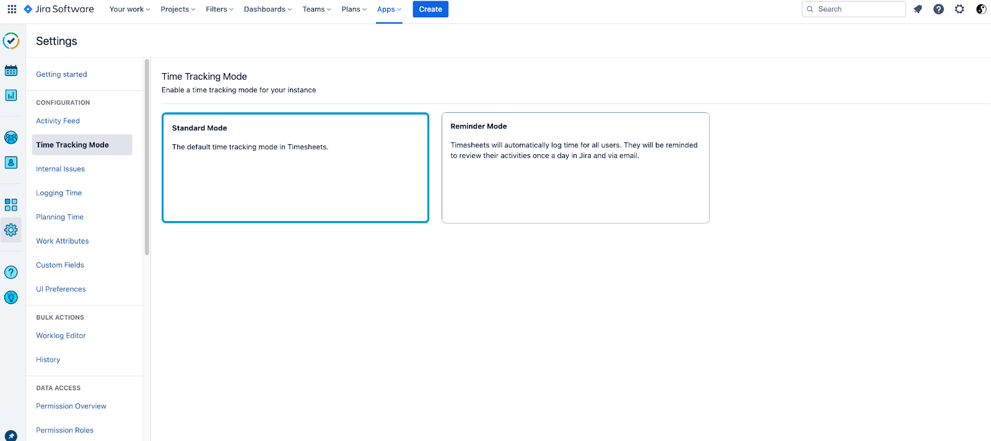Select the Standard Mode card
The height and width of the screenshot is (441, 991).
295,167
